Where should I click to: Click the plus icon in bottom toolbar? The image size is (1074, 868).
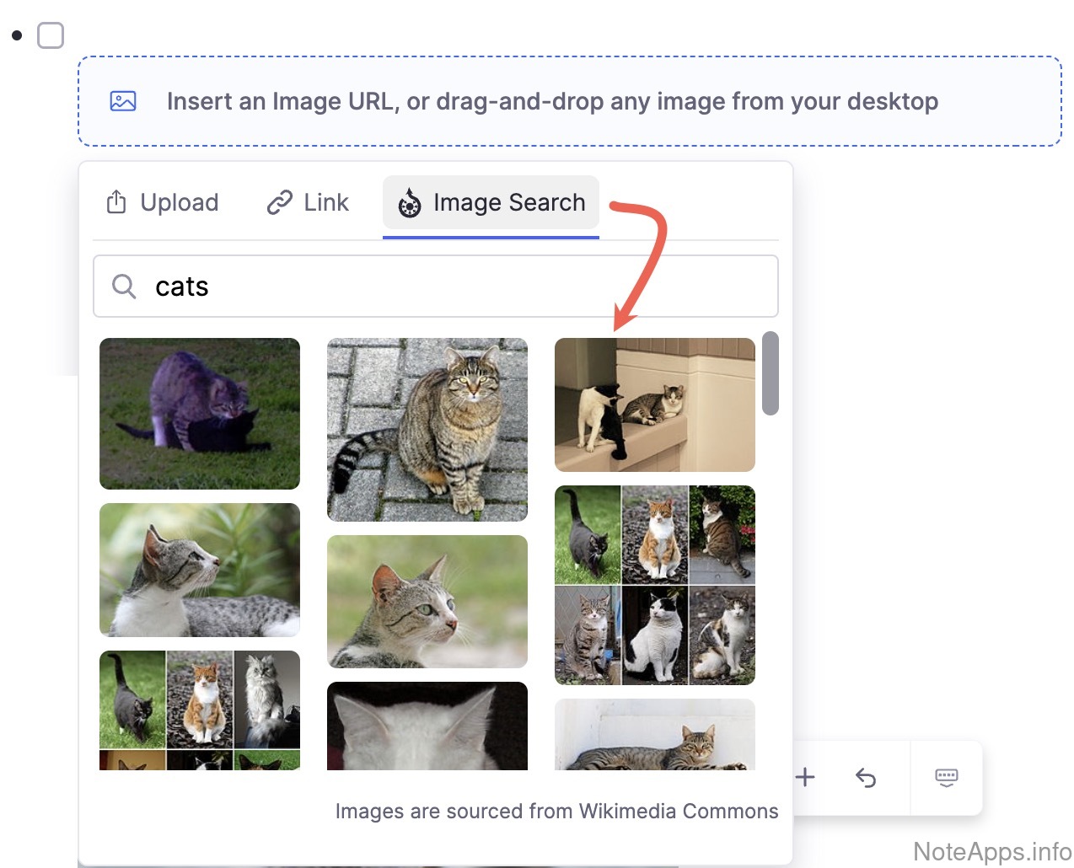click(x=805, y=777)
